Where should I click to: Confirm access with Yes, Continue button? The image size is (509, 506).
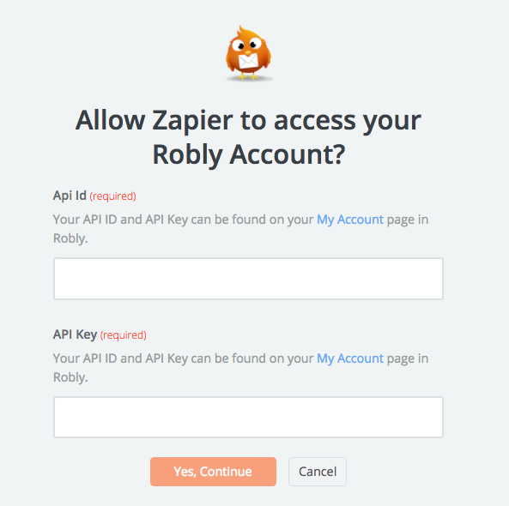pyautogui.click(x=213, y=472)
